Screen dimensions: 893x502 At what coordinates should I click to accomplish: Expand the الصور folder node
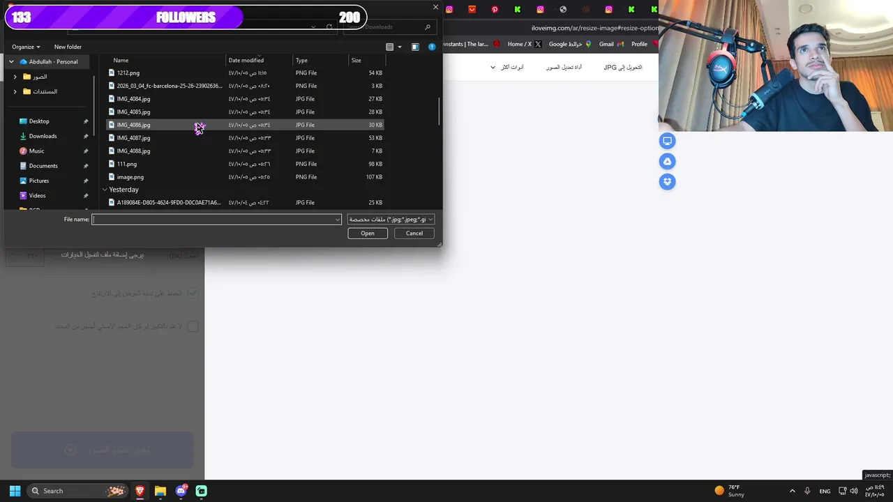[15, 77]
